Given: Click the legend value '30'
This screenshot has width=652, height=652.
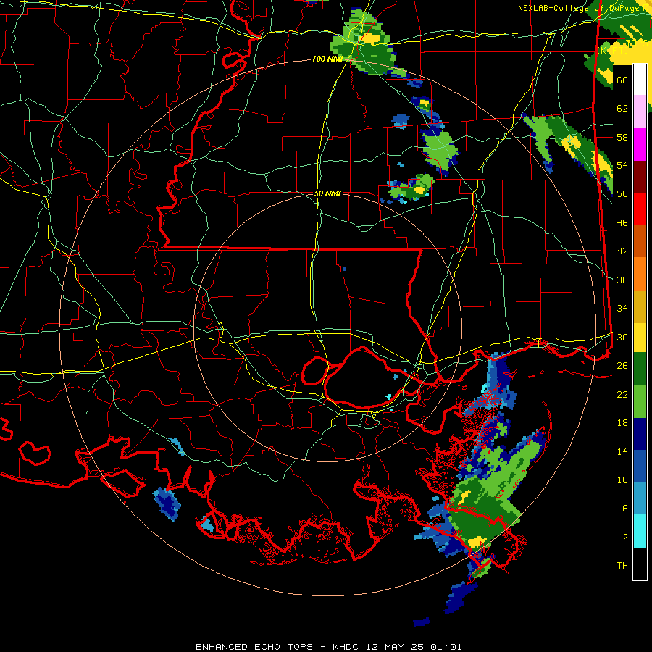Looking at the screenshot, I should (622, 337).
